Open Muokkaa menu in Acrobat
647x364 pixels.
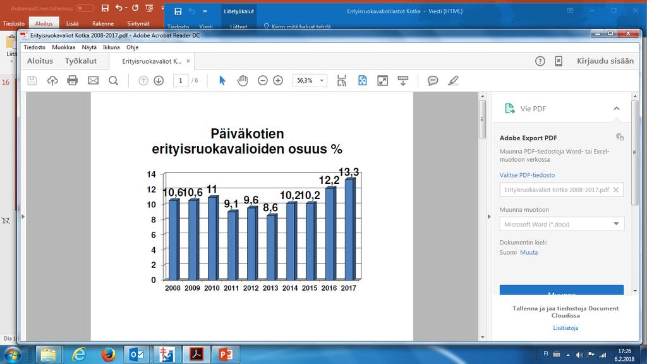64,47
